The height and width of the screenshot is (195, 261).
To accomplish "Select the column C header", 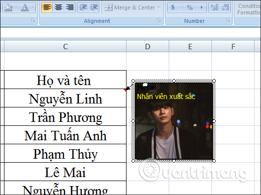I will pos(65,46).
